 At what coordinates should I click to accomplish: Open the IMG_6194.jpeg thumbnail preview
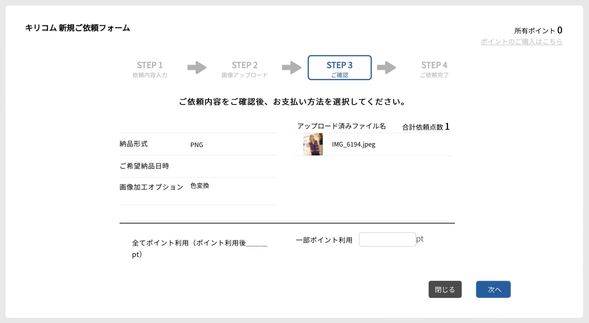pos(313,144)
